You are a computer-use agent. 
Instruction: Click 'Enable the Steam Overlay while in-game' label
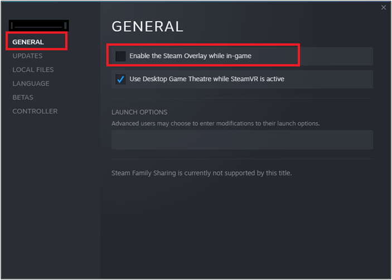click(190, 56)
